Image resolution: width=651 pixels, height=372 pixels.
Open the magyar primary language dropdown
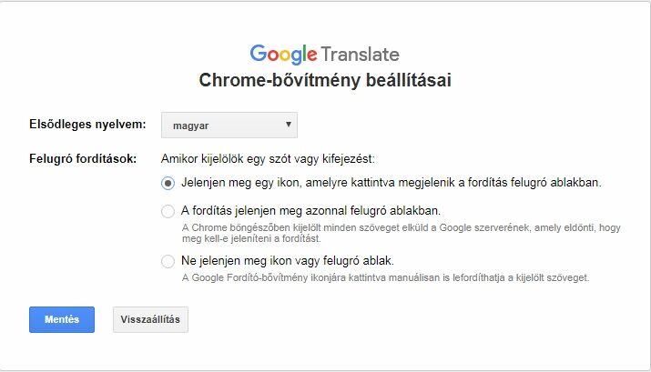click(x=229, y=125)
